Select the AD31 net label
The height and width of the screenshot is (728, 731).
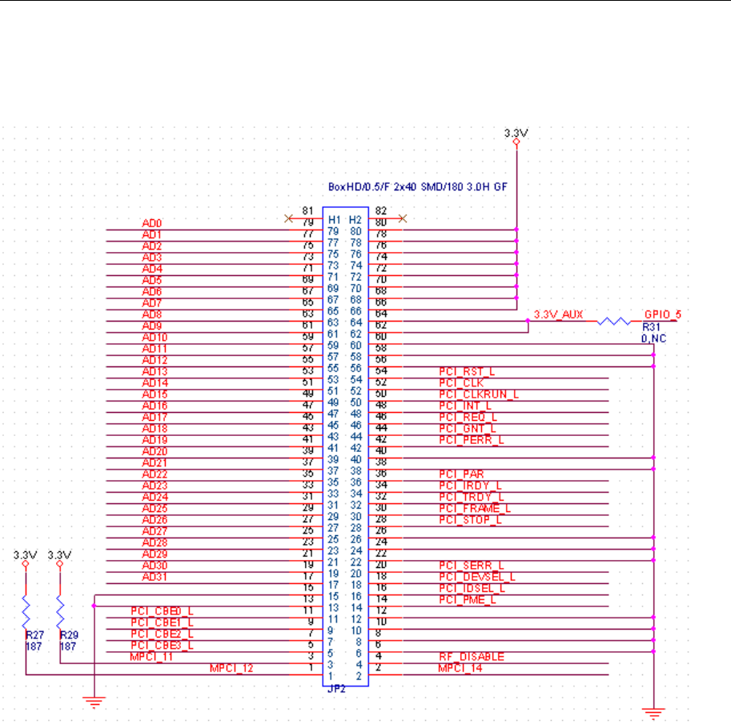pyautogui.click(x=155, y=577)
